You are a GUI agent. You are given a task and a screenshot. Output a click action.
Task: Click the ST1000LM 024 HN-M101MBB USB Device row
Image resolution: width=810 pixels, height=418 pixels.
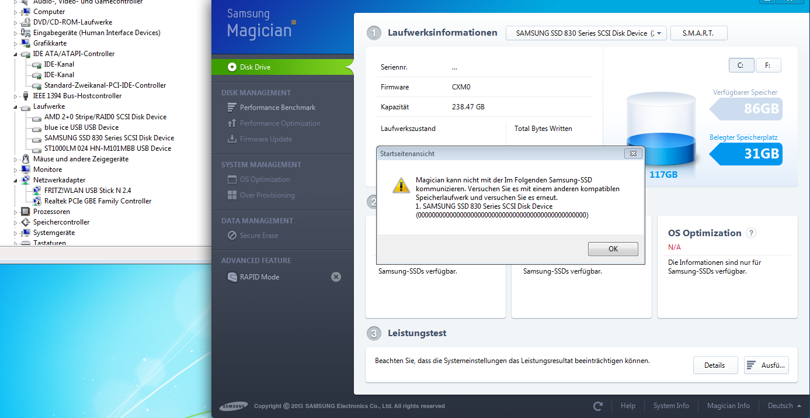pos(107,148)
